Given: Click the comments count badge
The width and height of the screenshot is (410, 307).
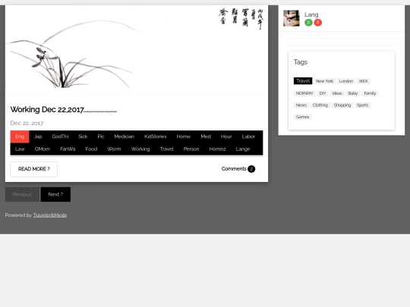Looking at the screenshot, I should (251, 169).
